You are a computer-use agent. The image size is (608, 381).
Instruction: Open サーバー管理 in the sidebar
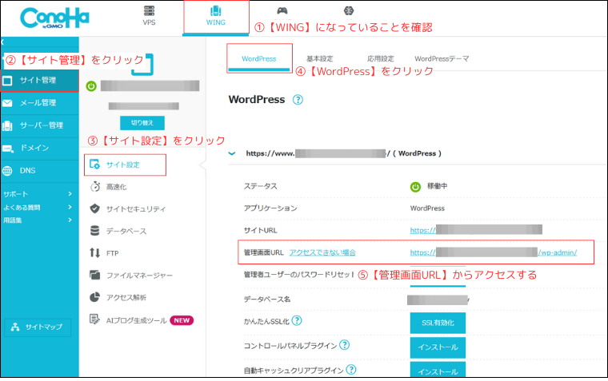click(x=39, y=125)
